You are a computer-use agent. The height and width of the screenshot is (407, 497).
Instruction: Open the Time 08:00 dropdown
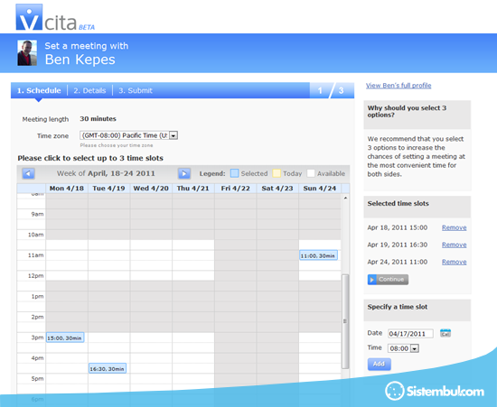(x=403, y=348)
